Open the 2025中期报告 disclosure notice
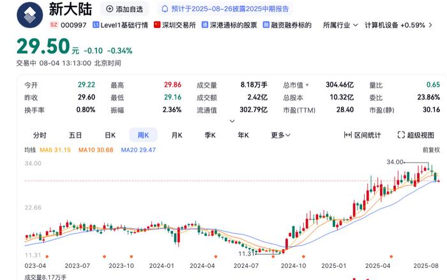 [x=225, y=9]
